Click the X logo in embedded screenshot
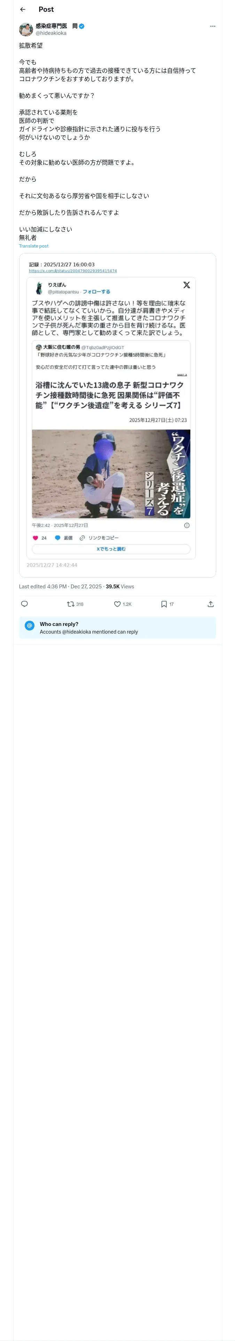This screenshot has width=235, height=1341. [187, 285]
